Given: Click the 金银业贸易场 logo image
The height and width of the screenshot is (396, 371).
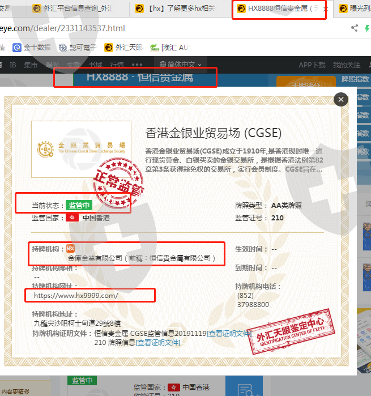Looking at the screenshot, I should [81, 149].
